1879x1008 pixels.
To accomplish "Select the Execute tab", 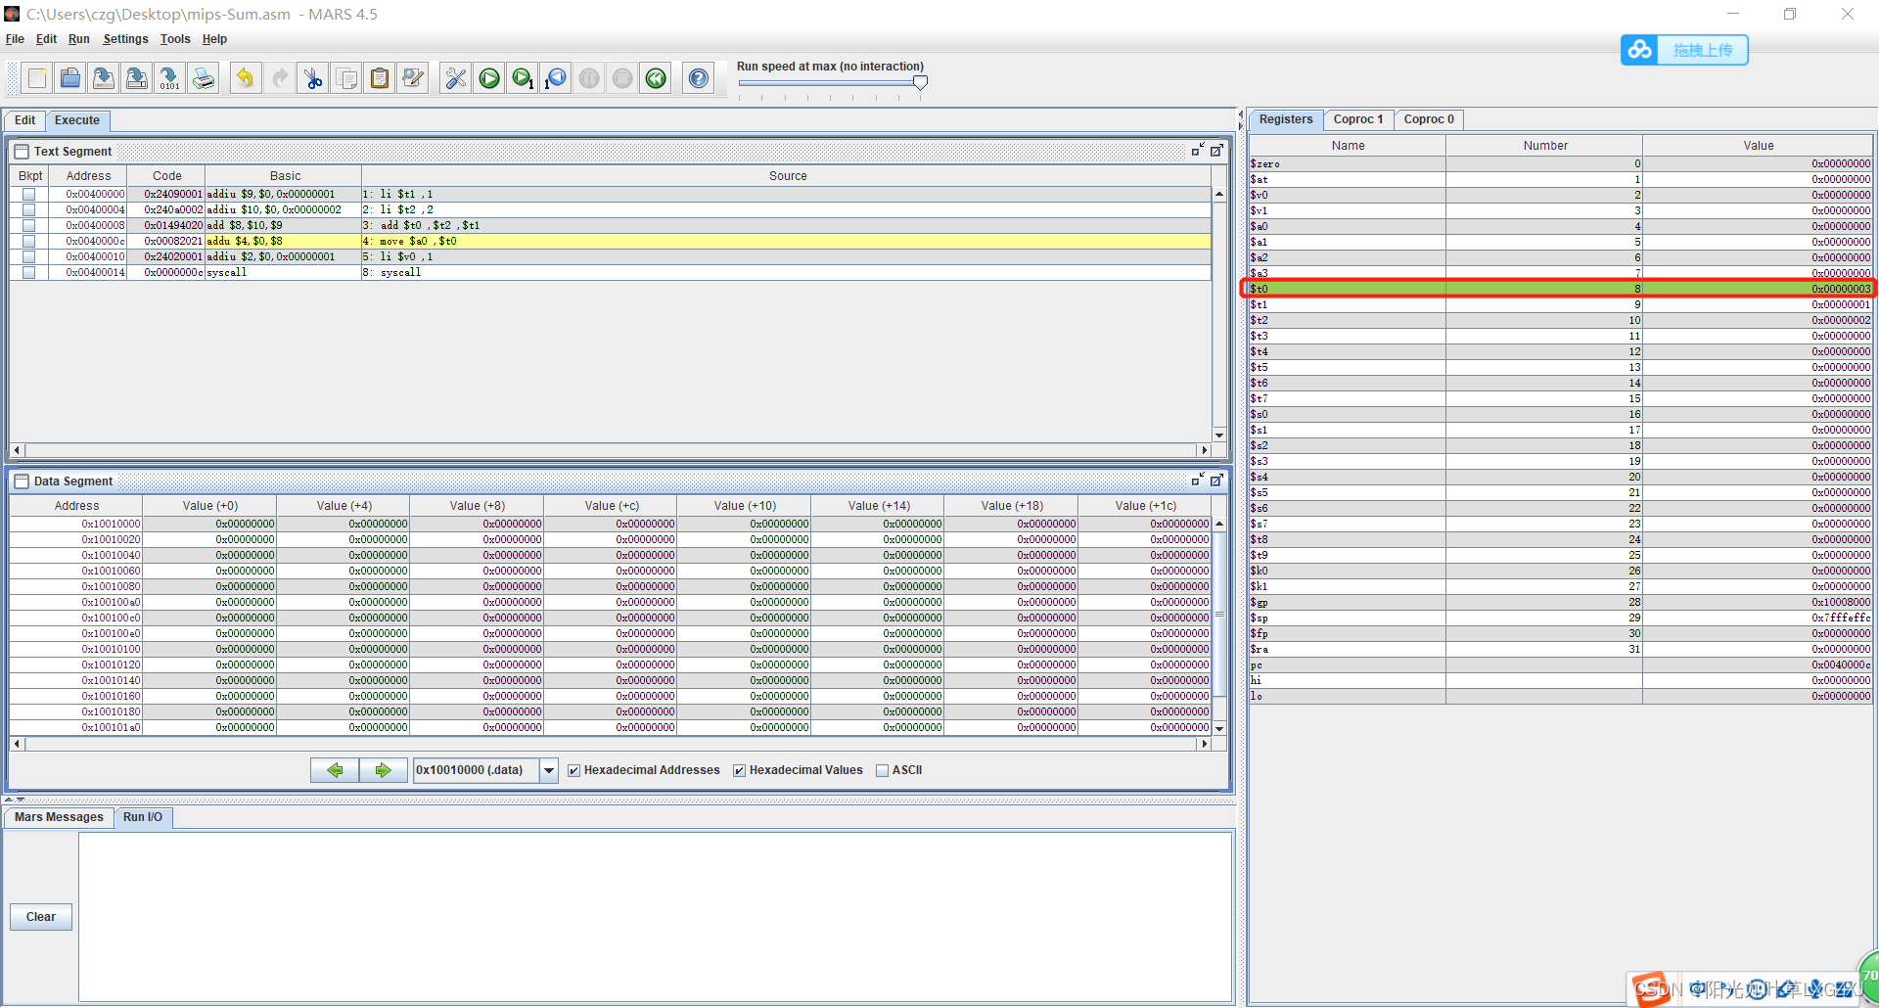I will coord(77,120).
